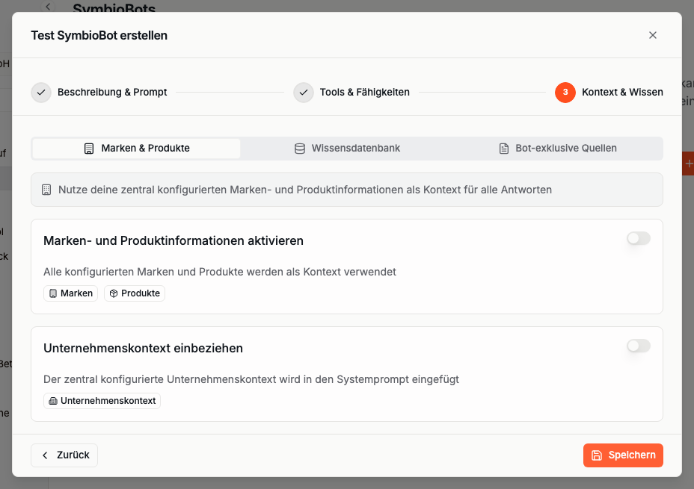
Task: Click the document icon for Bot-exklusive Quellen
Action: coord(504,149)
